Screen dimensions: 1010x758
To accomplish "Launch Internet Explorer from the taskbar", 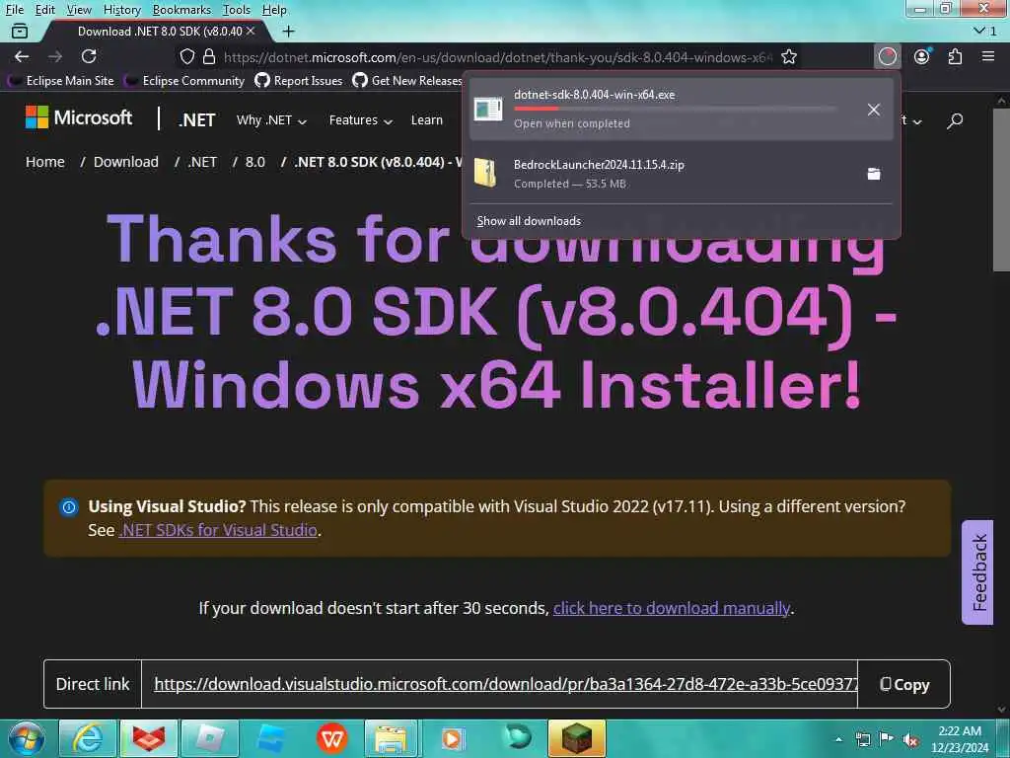I will pyautogui.click(x=88, y=738).
